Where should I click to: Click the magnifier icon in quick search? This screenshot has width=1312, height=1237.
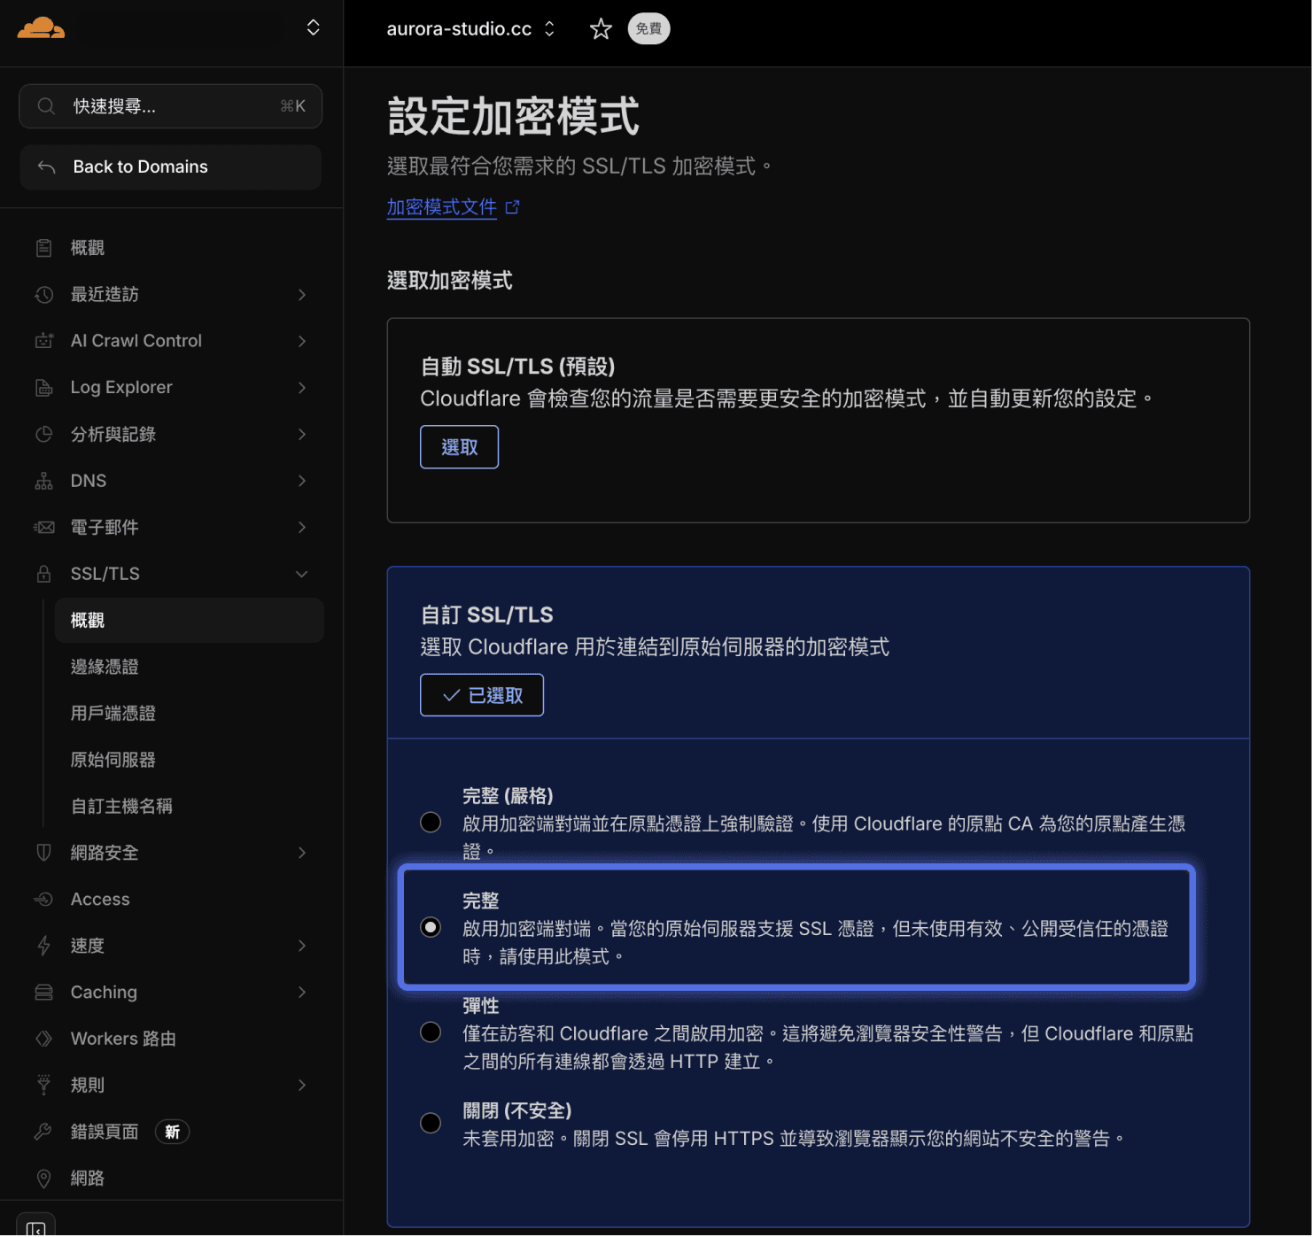click(46, 106)
